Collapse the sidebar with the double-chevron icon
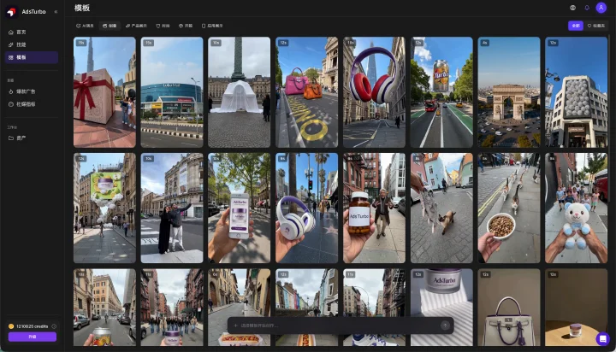This screenshot has width=616, height=352. pyautogui.click(x=56, y=12)
